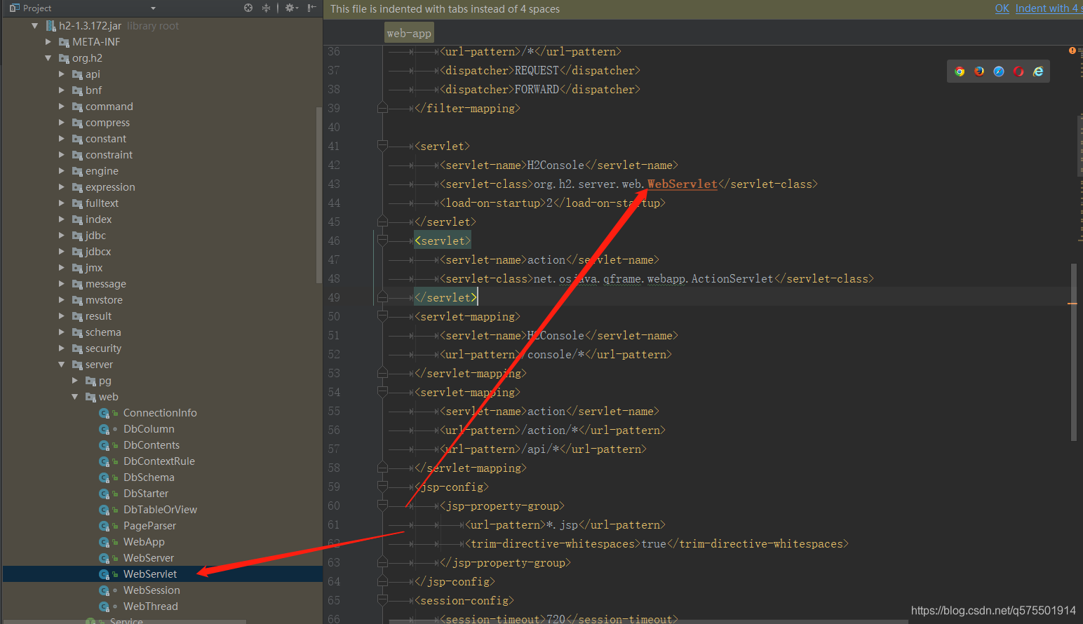
Task: Select WebServlet in project tree
Action: (x=150, y=574)
